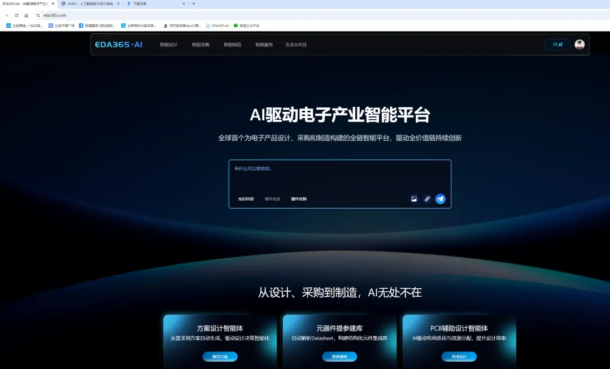
Task: Open the 立创开源广场 bookmark
Action: click(62, 25)
